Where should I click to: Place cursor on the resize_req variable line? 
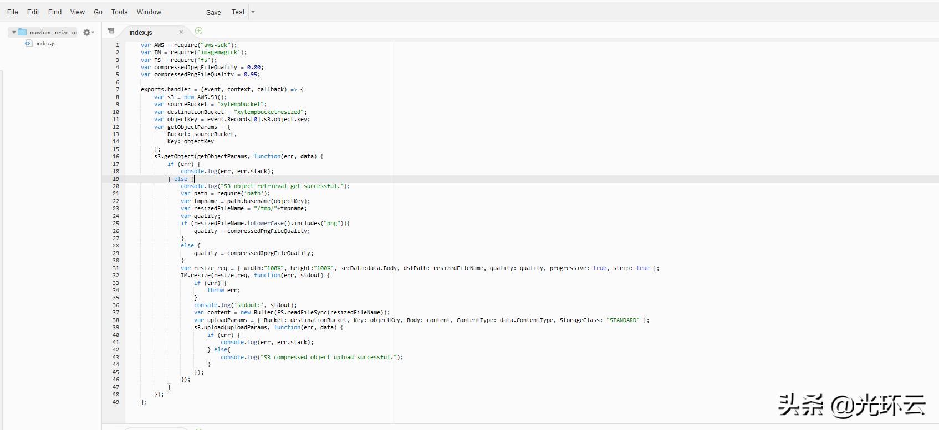click(333, 268)
